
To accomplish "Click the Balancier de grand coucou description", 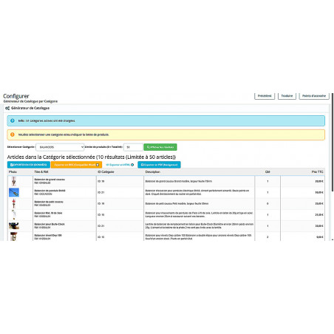I will point(179,181).
